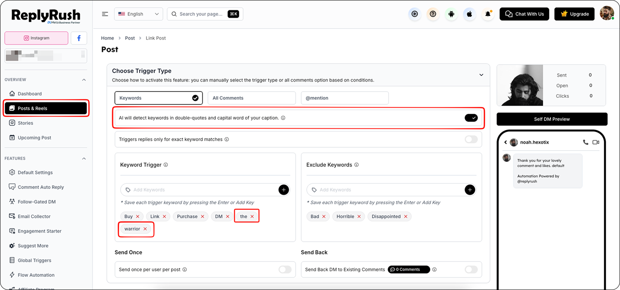Click the Upgrade button

575,14
